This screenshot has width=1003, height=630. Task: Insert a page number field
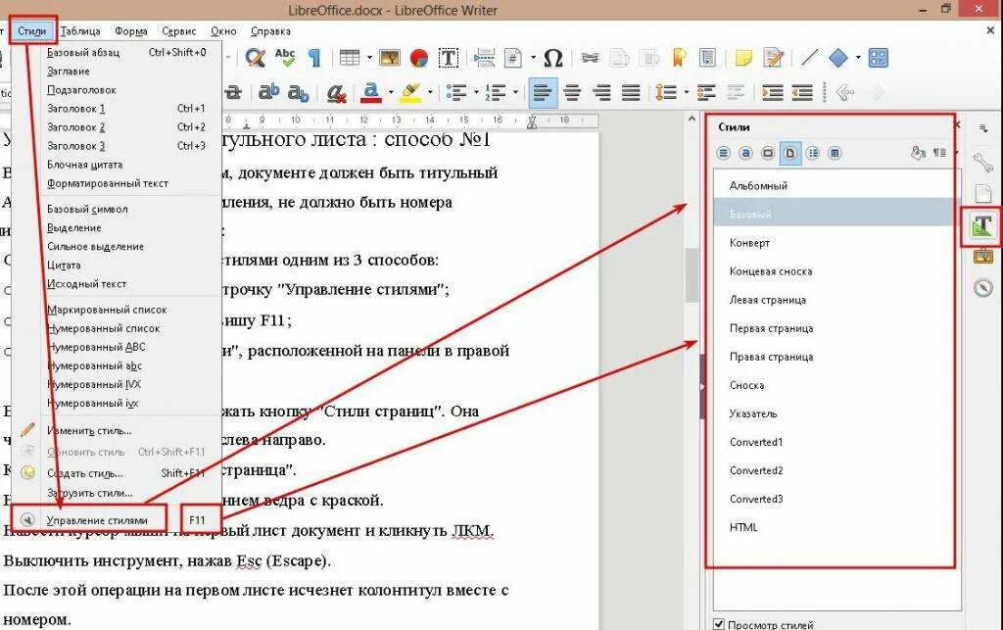click(513, 58)
